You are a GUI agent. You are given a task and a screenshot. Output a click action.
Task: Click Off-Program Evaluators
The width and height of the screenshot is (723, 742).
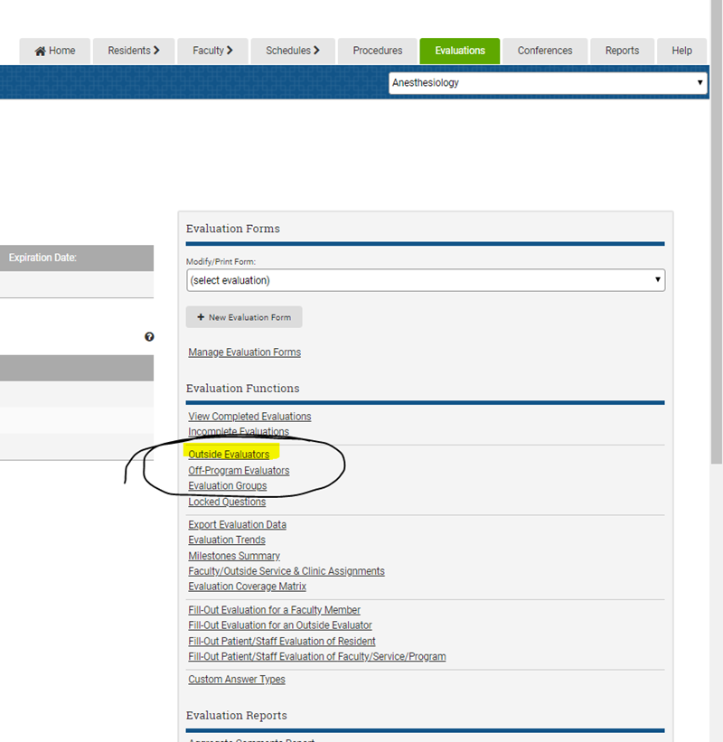pos(239,470)
